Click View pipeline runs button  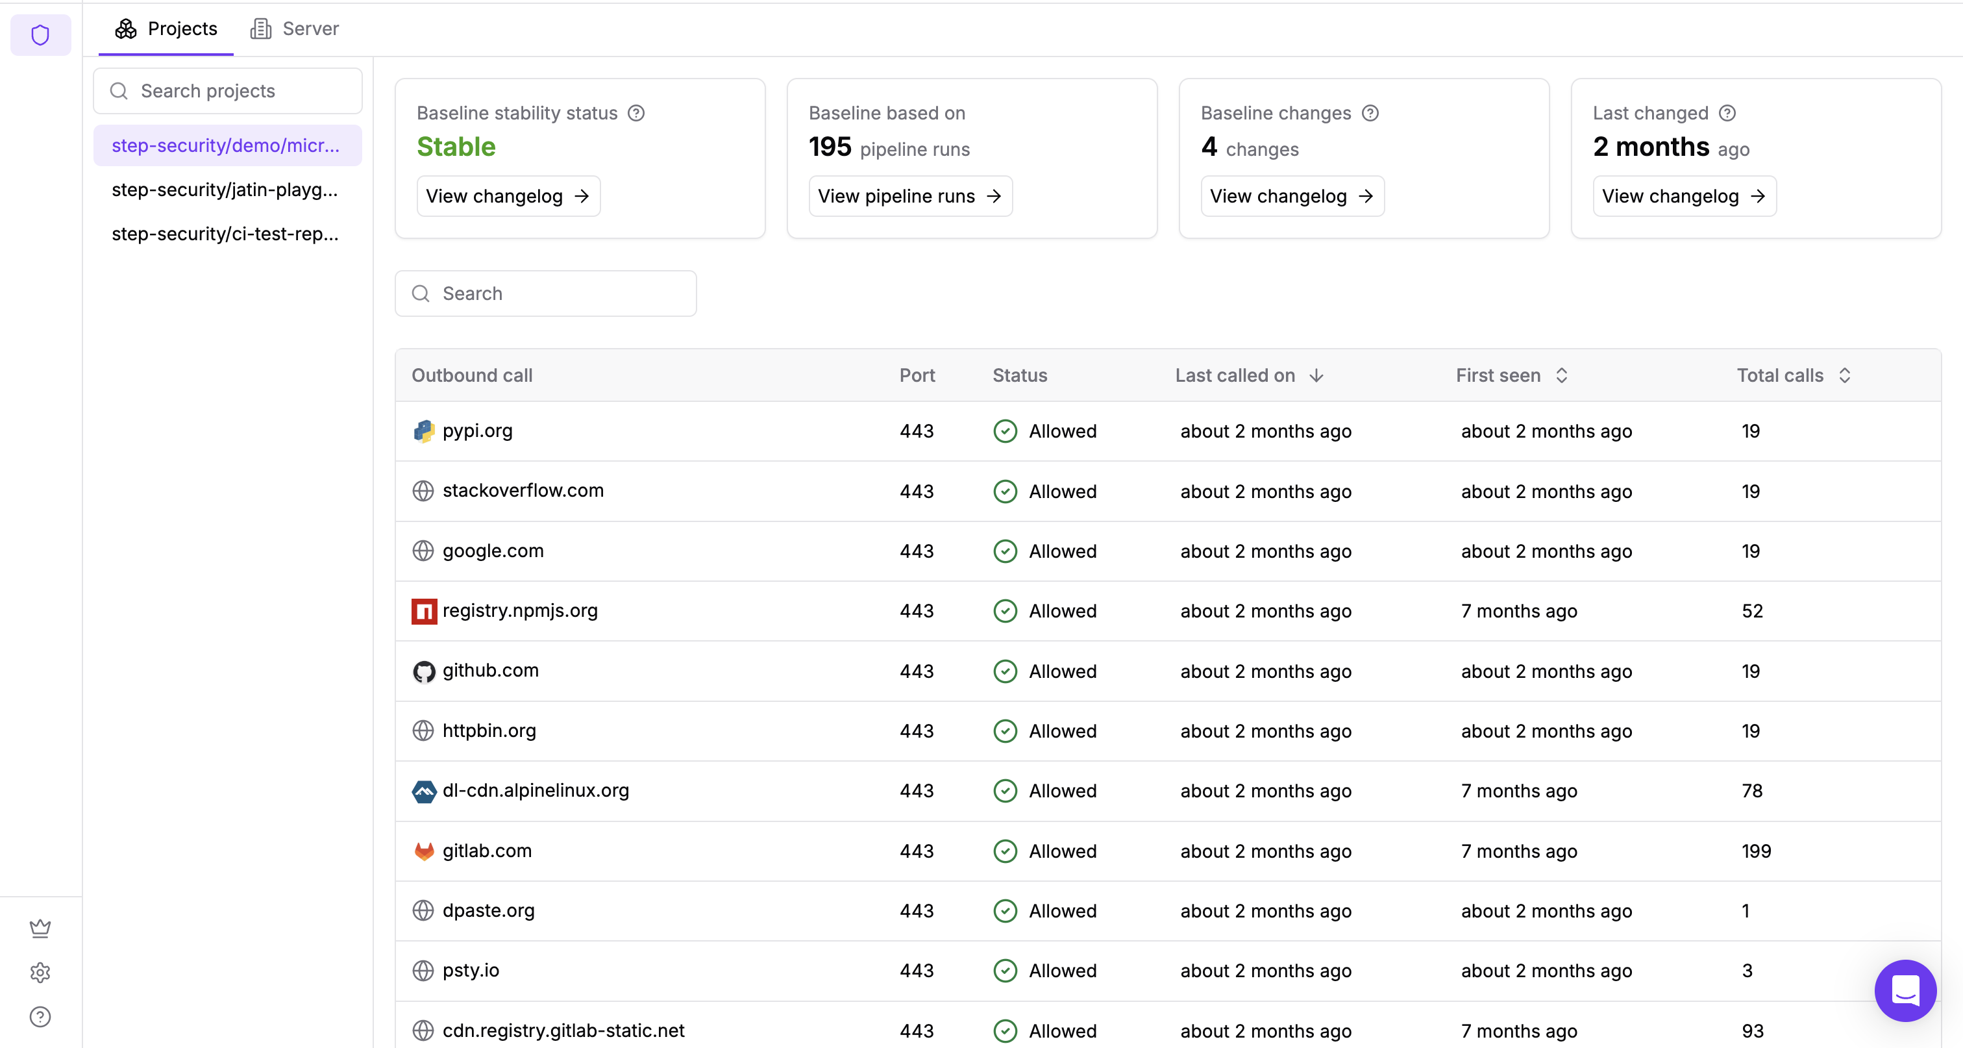(x=910, y=196)
